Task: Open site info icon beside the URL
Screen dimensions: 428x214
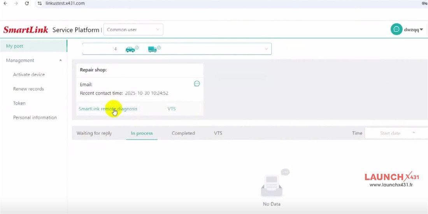Action: point(40,4)
